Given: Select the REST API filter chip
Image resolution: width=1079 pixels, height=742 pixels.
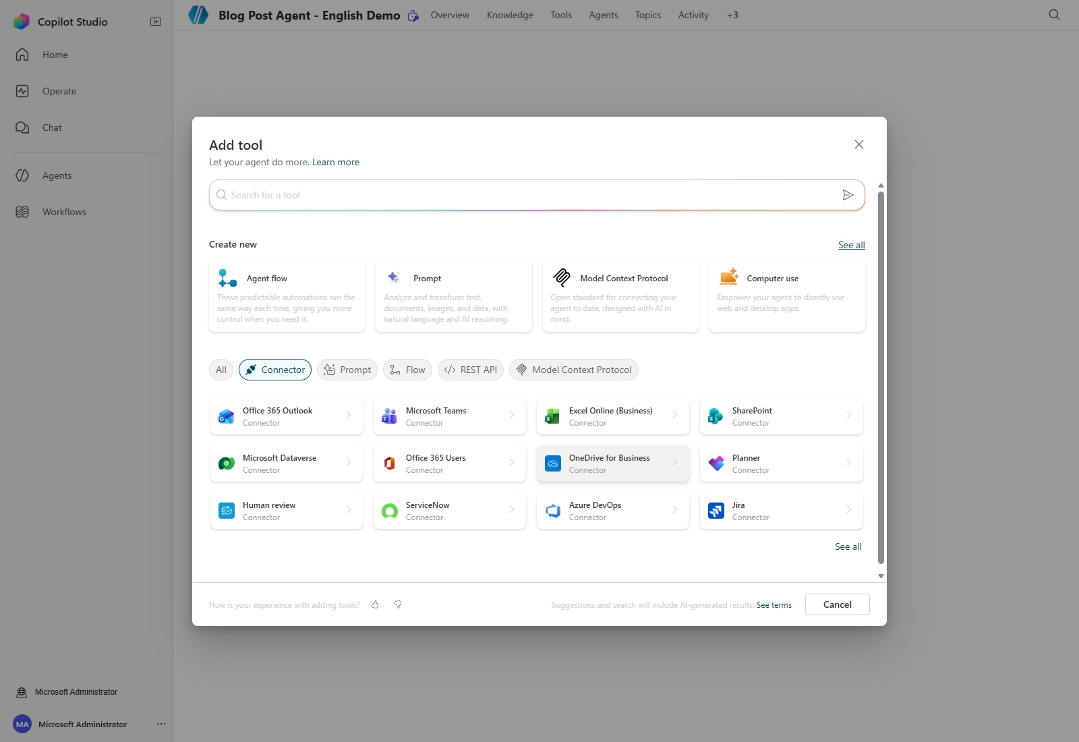Looking at the screenshot, I should [x=471, y=370].
